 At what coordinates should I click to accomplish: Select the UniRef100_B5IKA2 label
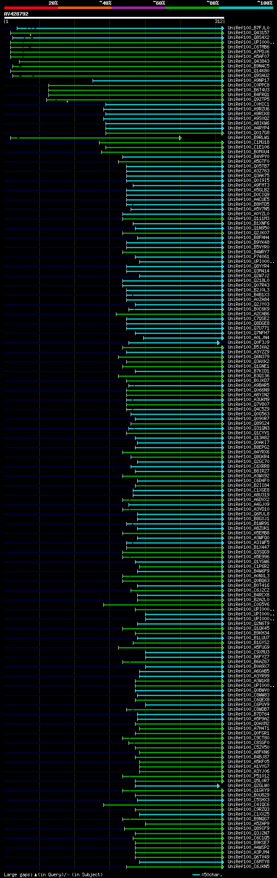click(x=248, y=347)
